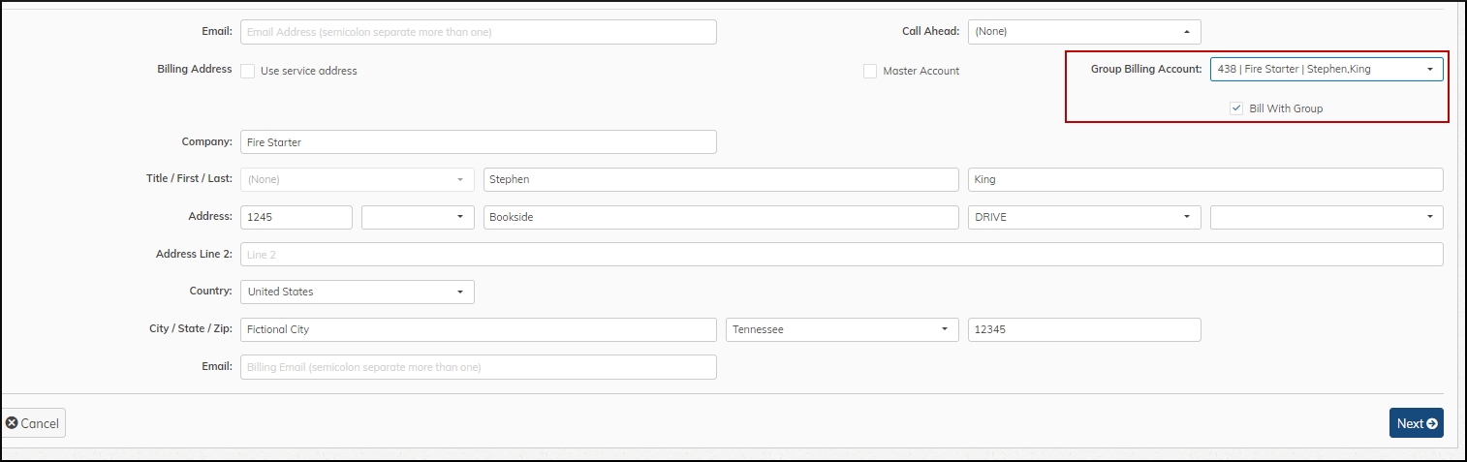Open the DRIVE street type dropdown
Image resolution: width=1467 pixels, height=462 pixels.
click(x=1083, y=217)
